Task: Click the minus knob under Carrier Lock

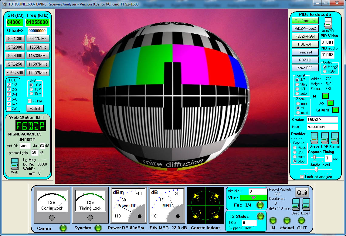Action: click(52, 218)
